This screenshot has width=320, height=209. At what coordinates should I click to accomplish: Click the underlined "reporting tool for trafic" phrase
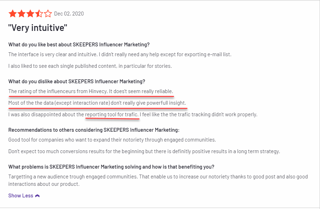tap(112, 115)
